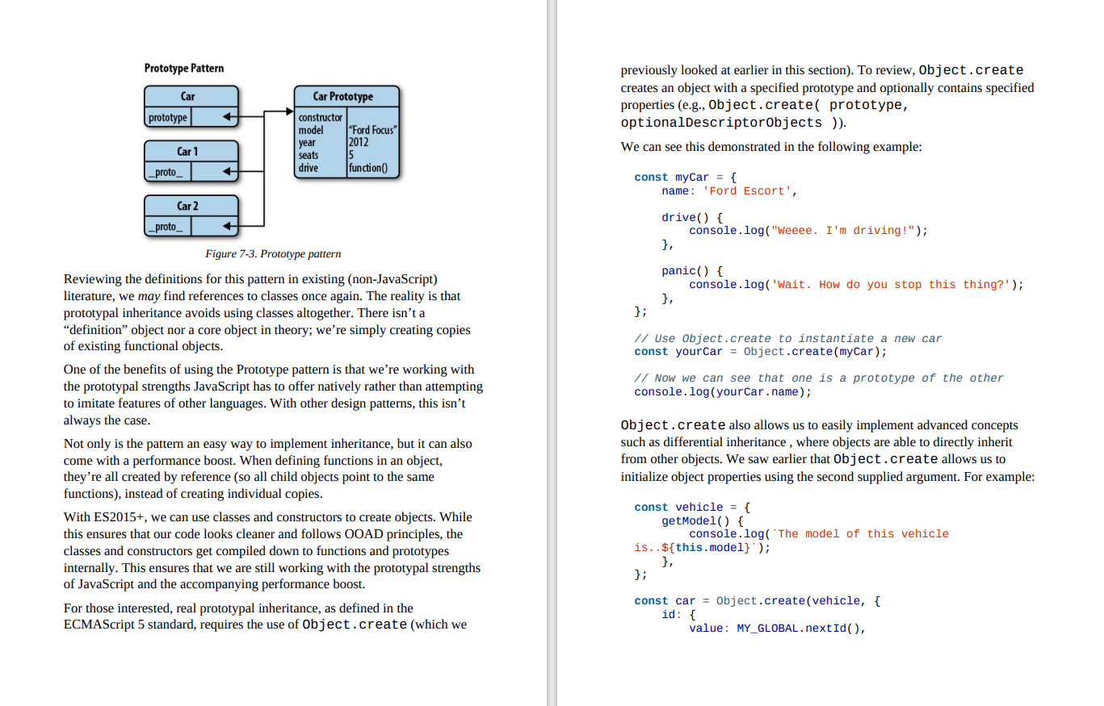Click the "id: {" code line
This screenshot has width=1104, height=706.
(678, 614)
